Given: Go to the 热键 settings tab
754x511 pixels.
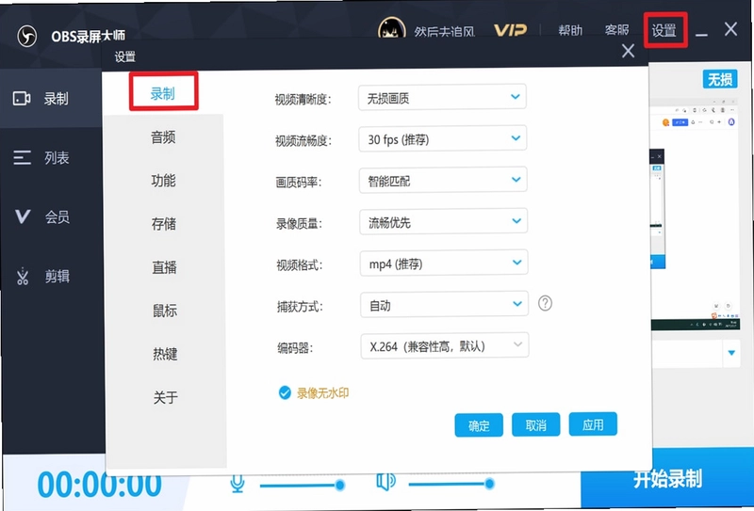Looking at the screenshot, I should (x=166, y=354).
